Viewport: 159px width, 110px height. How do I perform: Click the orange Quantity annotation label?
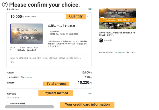76,16
